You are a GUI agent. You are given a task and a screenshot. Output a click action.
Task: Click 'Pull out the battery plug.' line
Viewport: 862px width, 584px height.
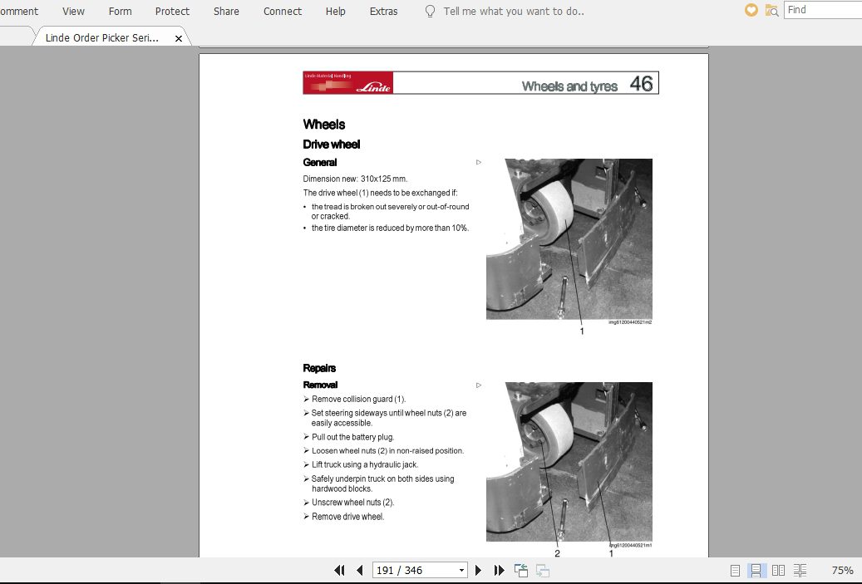352,437
